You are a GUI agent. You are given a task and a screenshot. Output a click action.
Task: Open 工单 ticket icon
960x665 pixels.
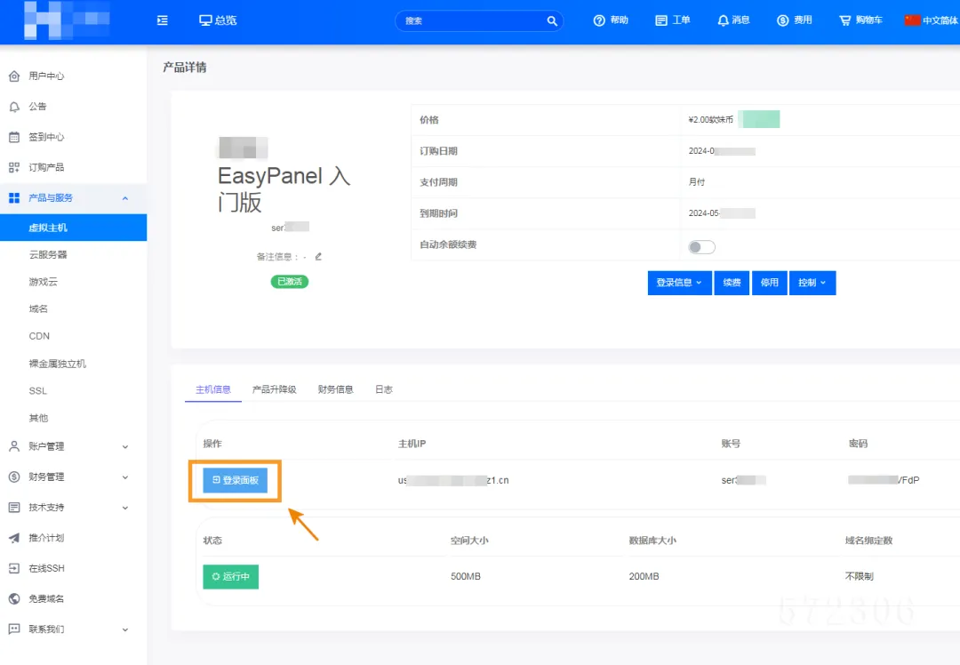coord(661,20)
